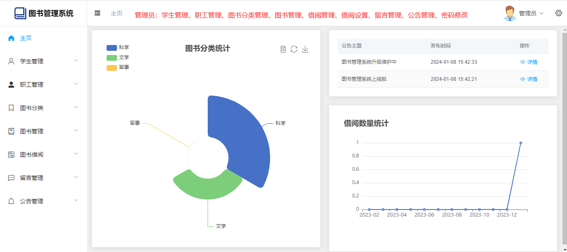Click the sidebar collapse hamburger icon
The height and width of the screenshot is (252, 567).
point(97,13)
